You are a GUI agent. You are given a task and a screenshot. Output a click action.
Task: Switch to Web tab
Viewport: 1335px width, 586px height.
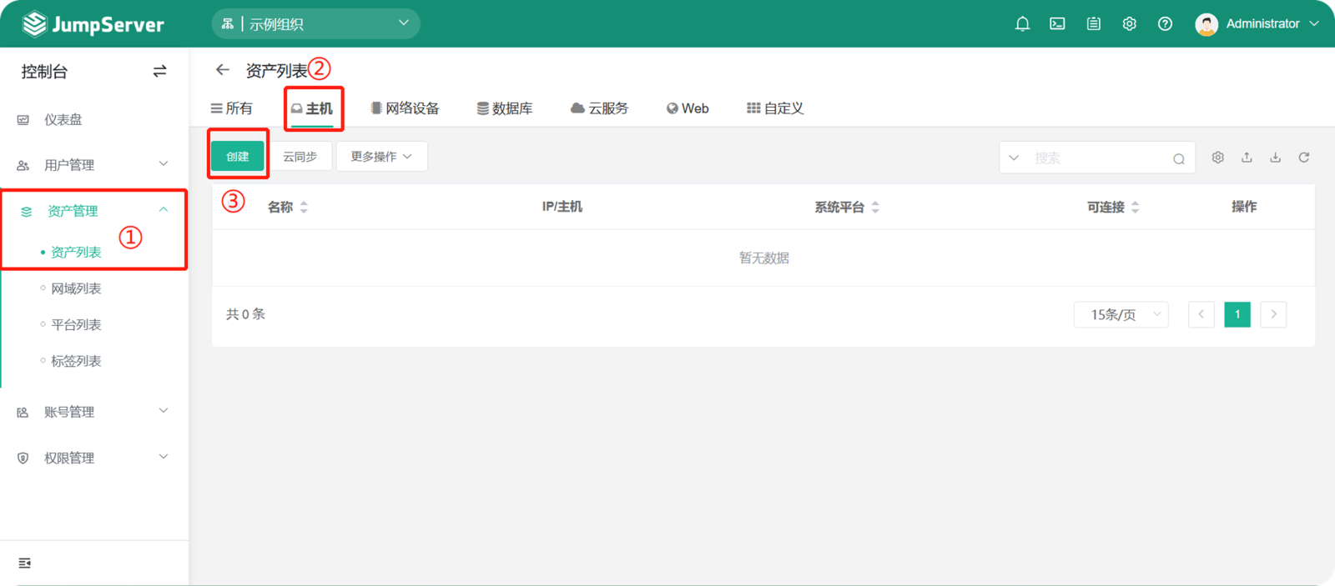pyautogui.click(x=688, y=108)
